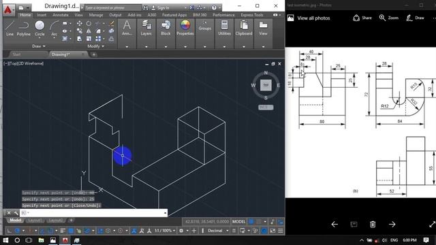The height and width of the screenshot is (245, 436).
Task: Open the Layers panel button
Action: click(146, 28)
